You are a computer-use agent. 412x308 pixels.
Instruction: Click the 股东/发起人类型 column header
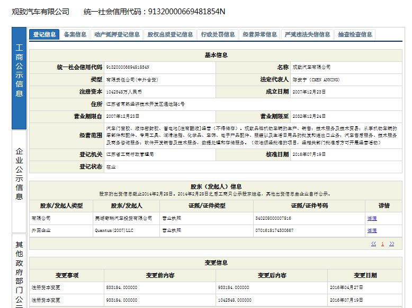pyautogui.click(x=61, y=206)
